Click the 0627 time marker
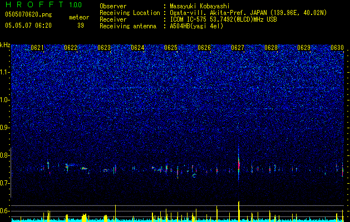Viewport: 350px width, 222px height. tap(238, 48)
